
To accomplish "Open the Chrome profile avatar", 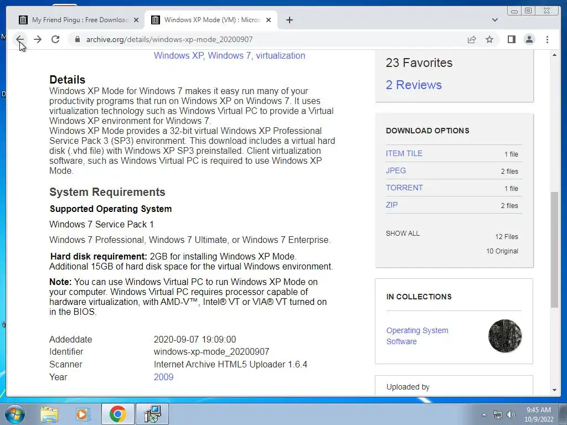I will point(529,39).
